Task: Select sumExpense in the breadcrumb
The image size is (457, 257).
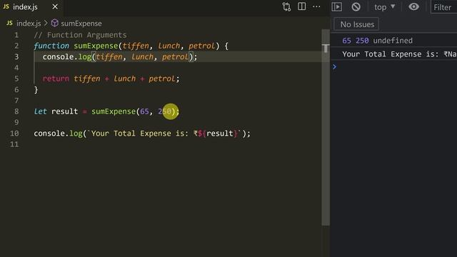Action: (81, 24)
